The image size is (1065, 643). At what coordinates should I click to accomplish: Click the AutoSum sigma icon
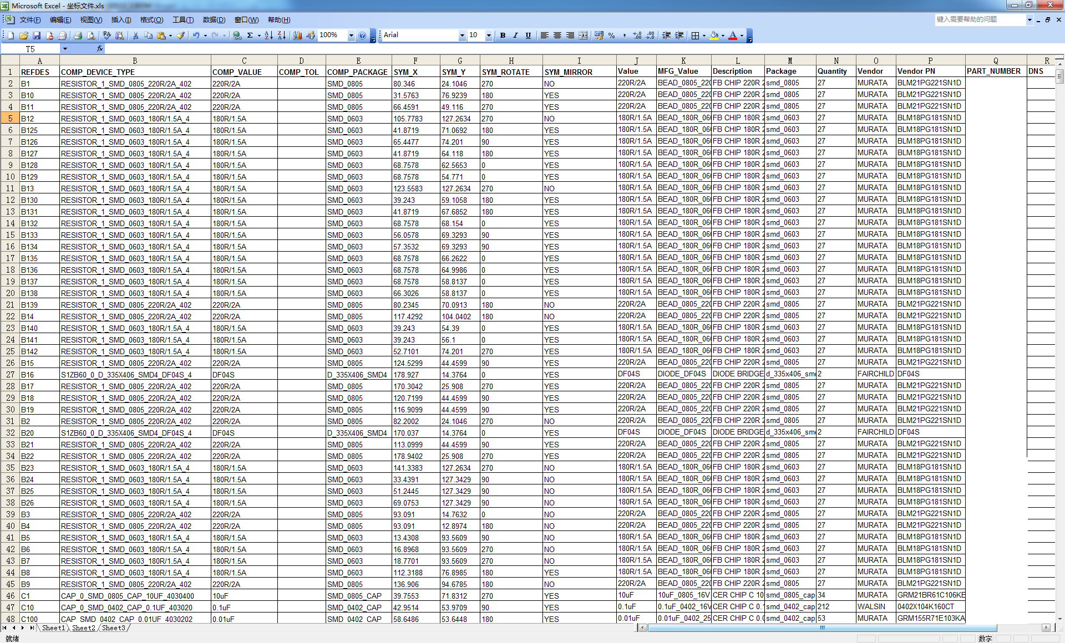point(250,35)
